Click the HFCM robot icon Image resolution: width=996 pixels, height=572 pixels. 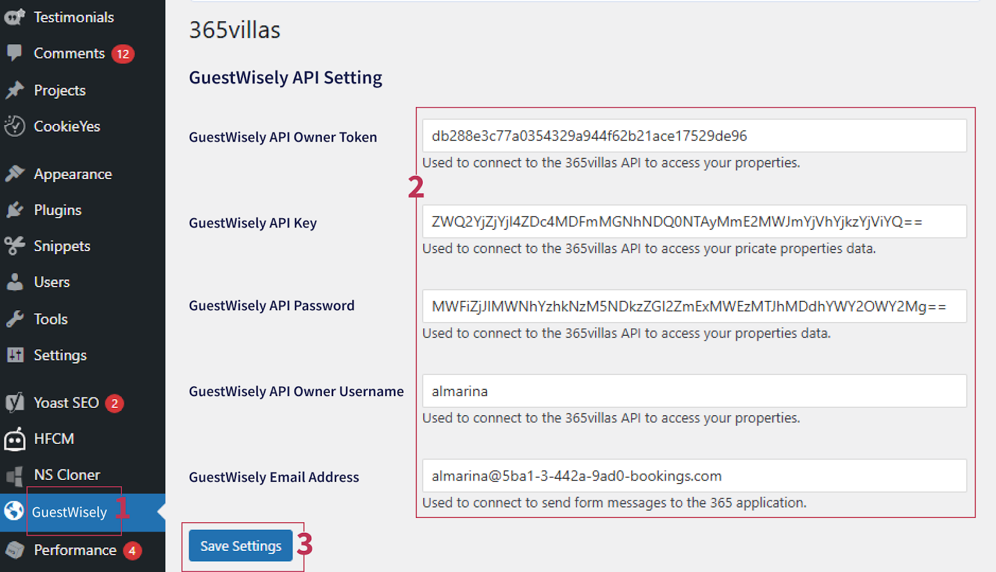click(x=14, y=439)
